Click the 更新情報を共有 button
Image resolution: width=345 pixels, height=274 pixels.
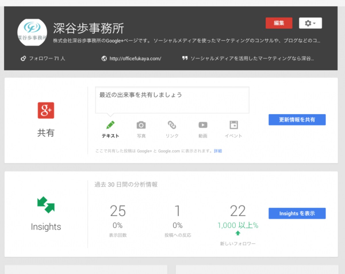pos(297,120)
